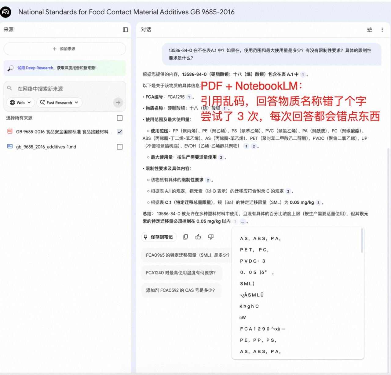Open the Web source type dropdown
Viewport: 391px width, 375px height.
point(20,102)
